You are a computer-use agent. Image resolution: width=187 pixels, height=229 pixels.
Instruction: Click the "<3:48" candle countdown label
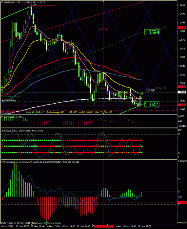click(150, 91)
